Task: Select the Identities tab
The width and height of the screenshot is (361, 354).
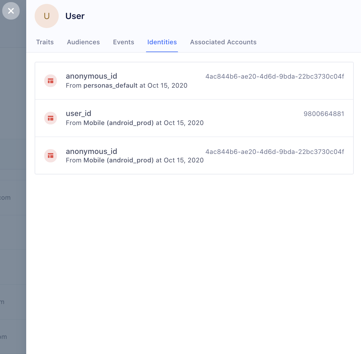Action: [x=162, y=42]
